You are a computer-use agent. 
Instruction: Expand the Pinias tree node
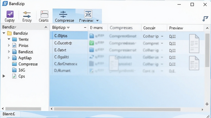[x=9, y=45]
